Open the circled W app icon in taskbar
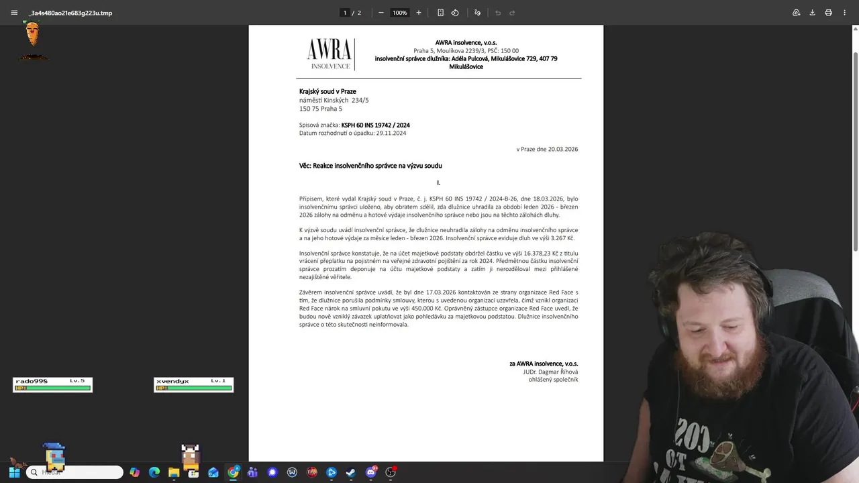Screen dimensions: 859x483 coord(292,472)
